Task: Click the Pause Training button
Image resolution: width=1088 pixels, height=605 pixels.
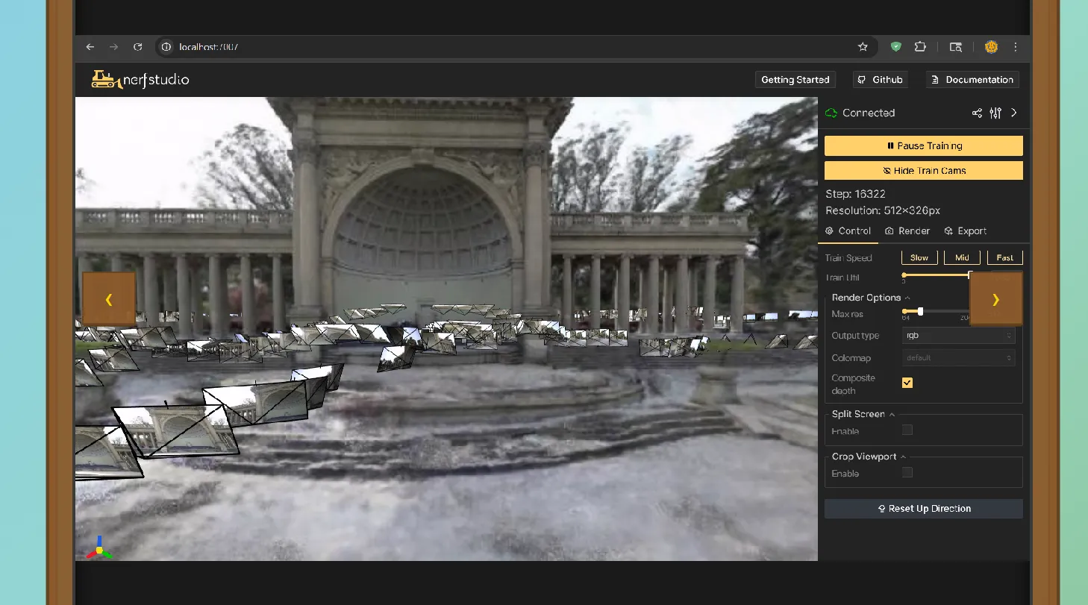Action: coord(923,145)
